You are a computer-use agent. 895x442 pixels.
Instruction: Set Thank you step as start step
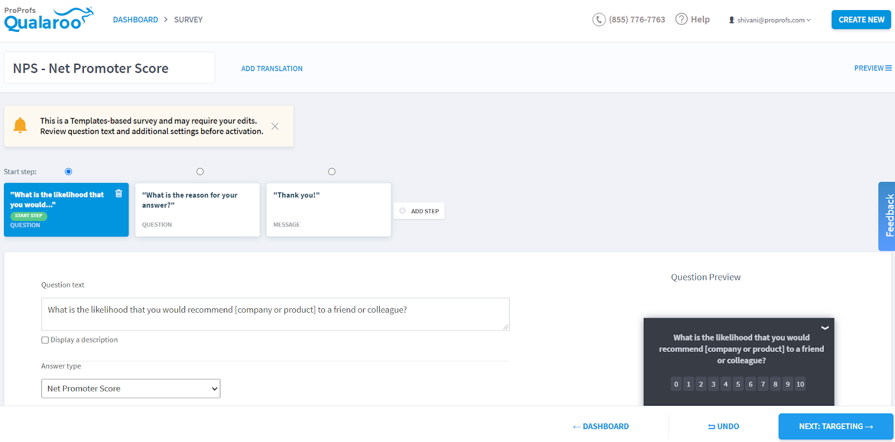tap(332, 172)
